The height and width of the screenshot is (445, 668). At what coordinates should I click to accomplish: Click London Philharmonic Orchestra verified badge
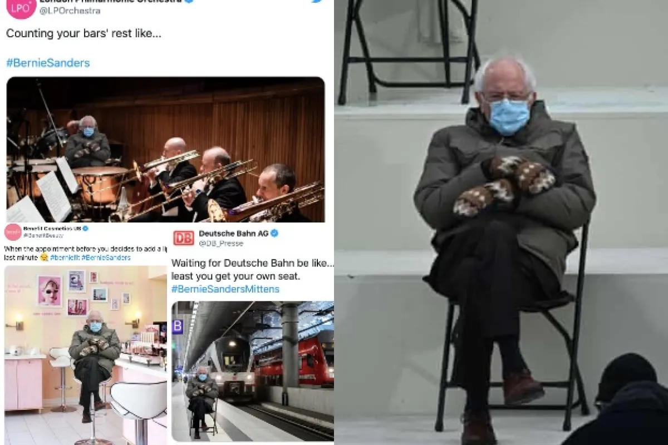[189, 2]
